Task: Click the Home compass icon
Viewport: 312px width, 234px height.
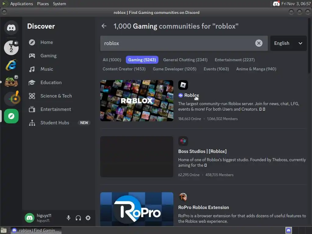Action: click(32, 42)
